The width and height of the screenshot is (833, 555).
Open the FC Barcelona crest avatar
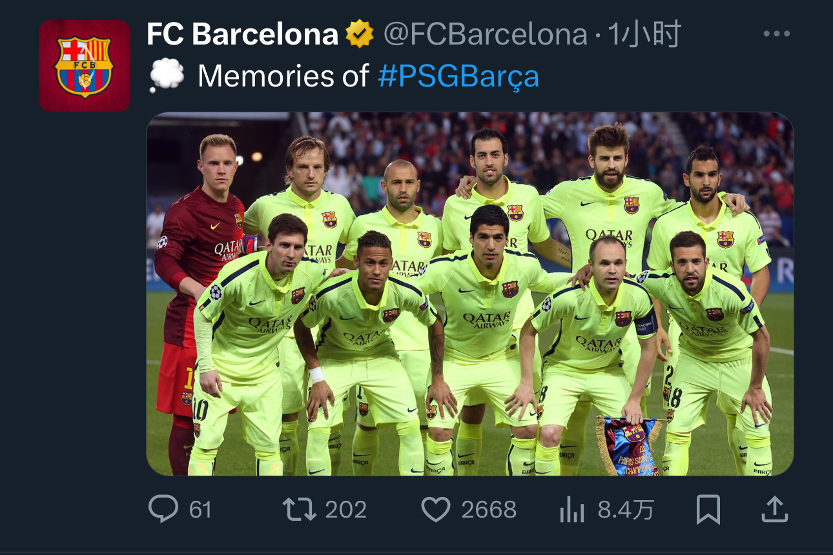tap(85, 66)
